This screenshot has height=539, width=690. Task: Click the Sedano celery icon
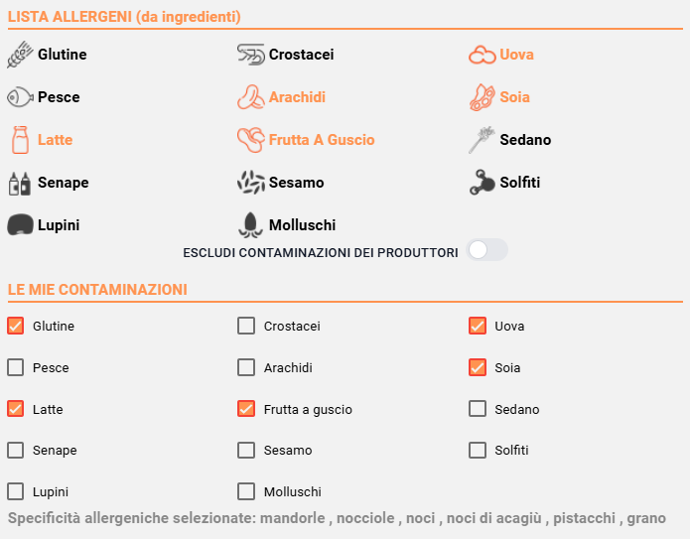[x=482, y=140]
